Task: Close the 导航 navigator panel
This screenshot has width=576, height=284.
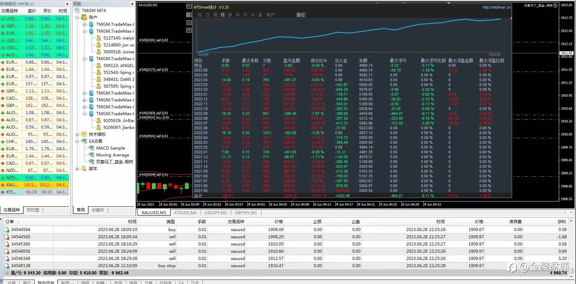Action: point(132,4)
